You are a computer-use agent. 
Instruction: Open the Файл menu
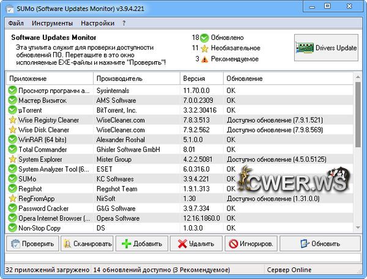tap(17, 23)
